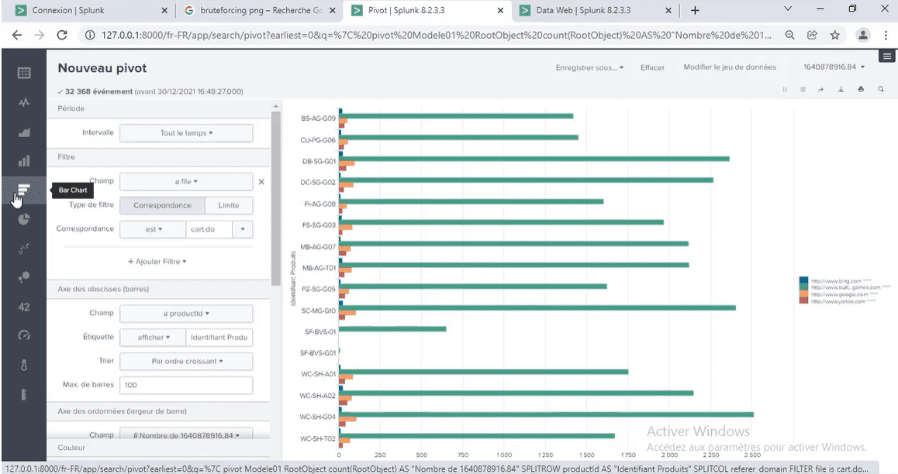The image size is (898, 474).
Task: Click the cart.do filter value field
Action: 209,229
